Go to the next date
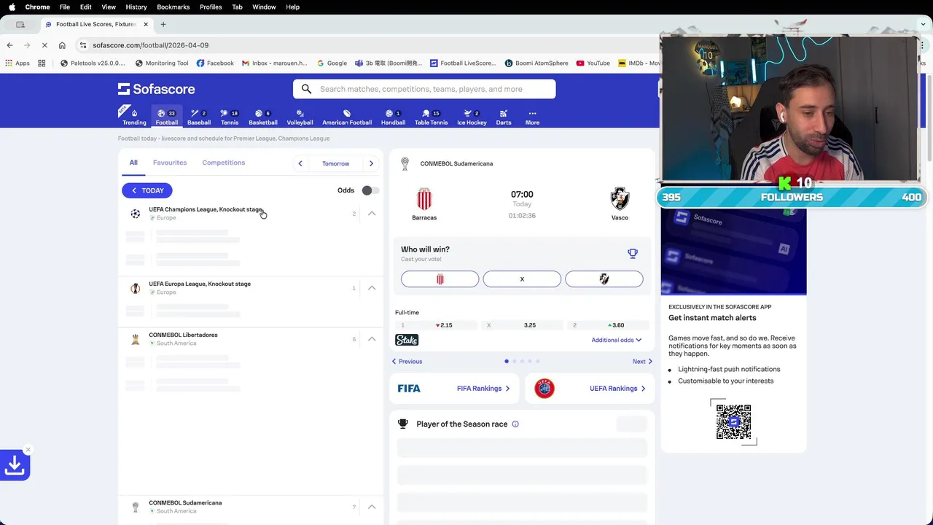The height and width of the screenshot is (525, 933). point(371,163)
